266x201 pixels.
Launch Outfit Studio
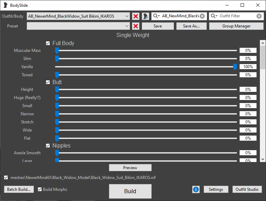click(x=247, y=189)
